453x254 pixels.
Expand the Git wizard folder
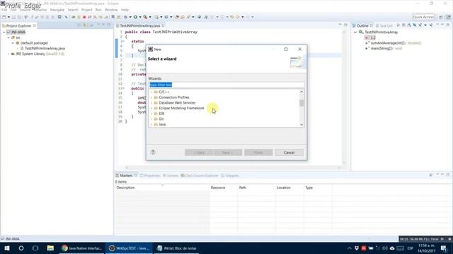151,119
